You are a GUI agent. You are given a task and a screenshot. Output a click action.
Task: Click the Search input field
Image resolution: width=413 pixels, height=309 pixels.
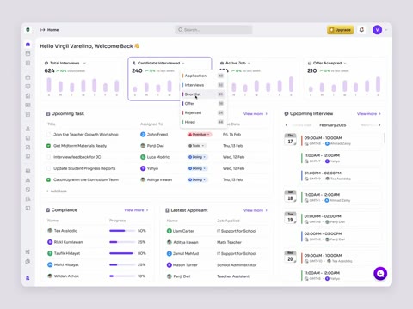[213, 30]
